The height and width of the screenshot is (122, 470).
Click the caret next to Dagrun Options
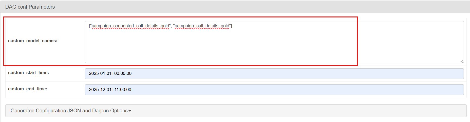pos(130,111)
